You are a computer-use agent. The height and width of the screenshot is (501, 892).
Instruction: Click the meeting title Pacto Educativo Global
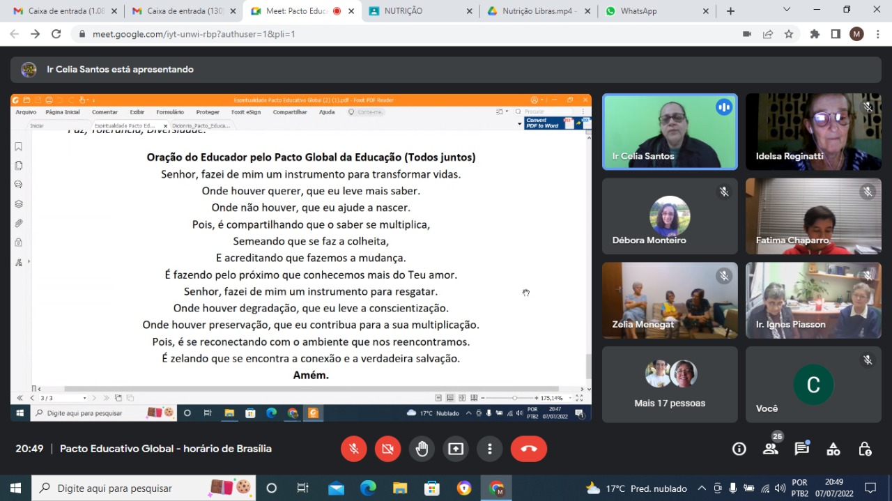[x=166, y=449]
